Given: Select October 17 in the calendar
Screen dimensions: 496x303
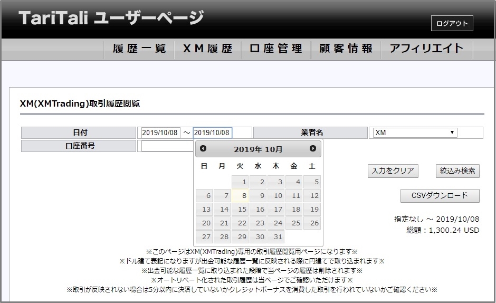Looking at the screenshot, I should (x=276, y=209).
